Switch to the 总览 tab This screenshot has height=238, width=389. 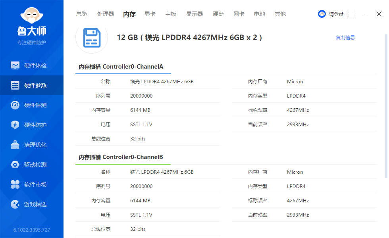tap(82, 14)
